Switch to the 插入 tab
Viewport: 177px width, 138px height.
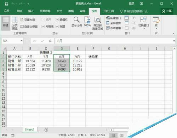coord(31,11)
